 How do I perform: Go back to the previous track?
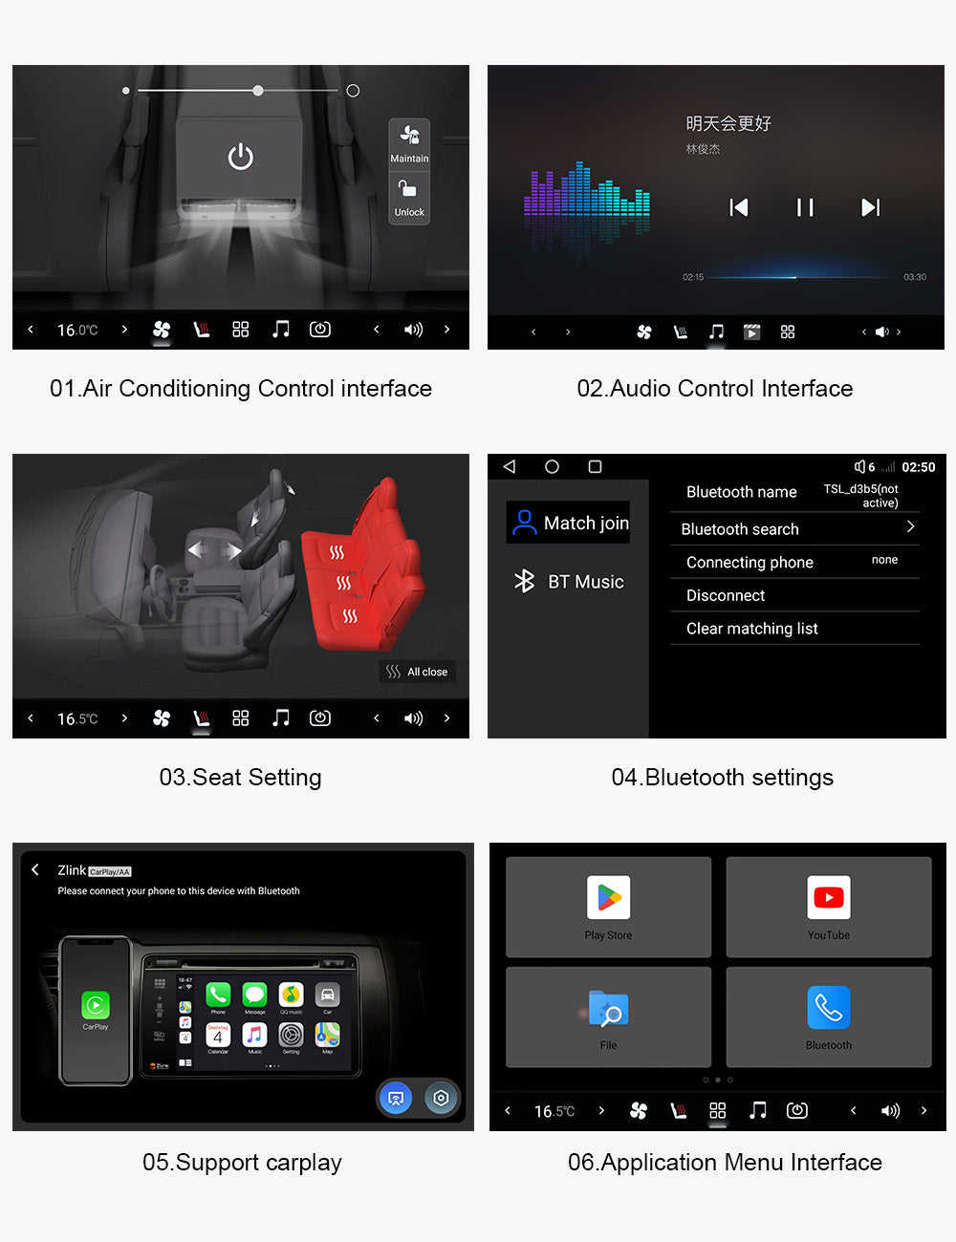[x=739, y=207]
